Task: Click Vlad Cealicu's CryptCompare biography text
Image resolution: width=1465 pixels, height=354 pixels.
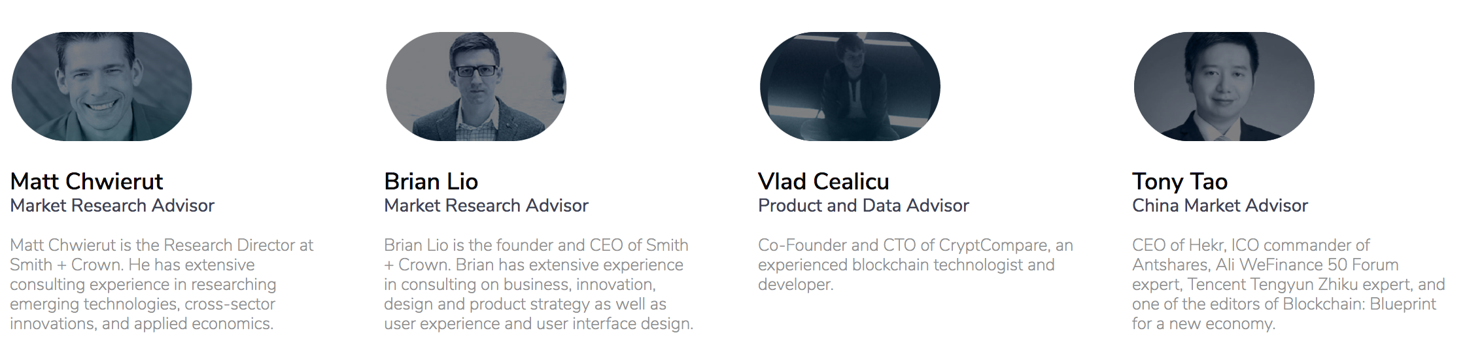Action: (916, 265)
